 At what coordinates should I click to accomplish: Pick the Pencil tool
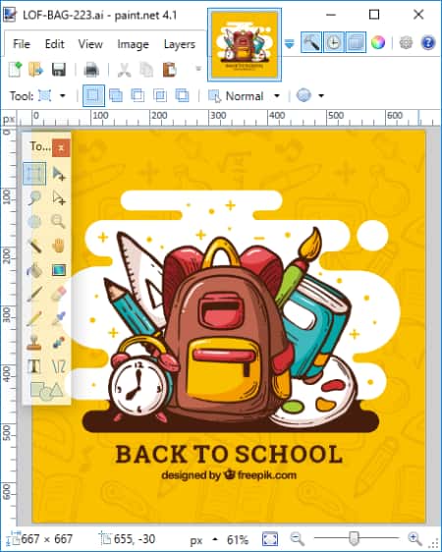coord(34,318)
